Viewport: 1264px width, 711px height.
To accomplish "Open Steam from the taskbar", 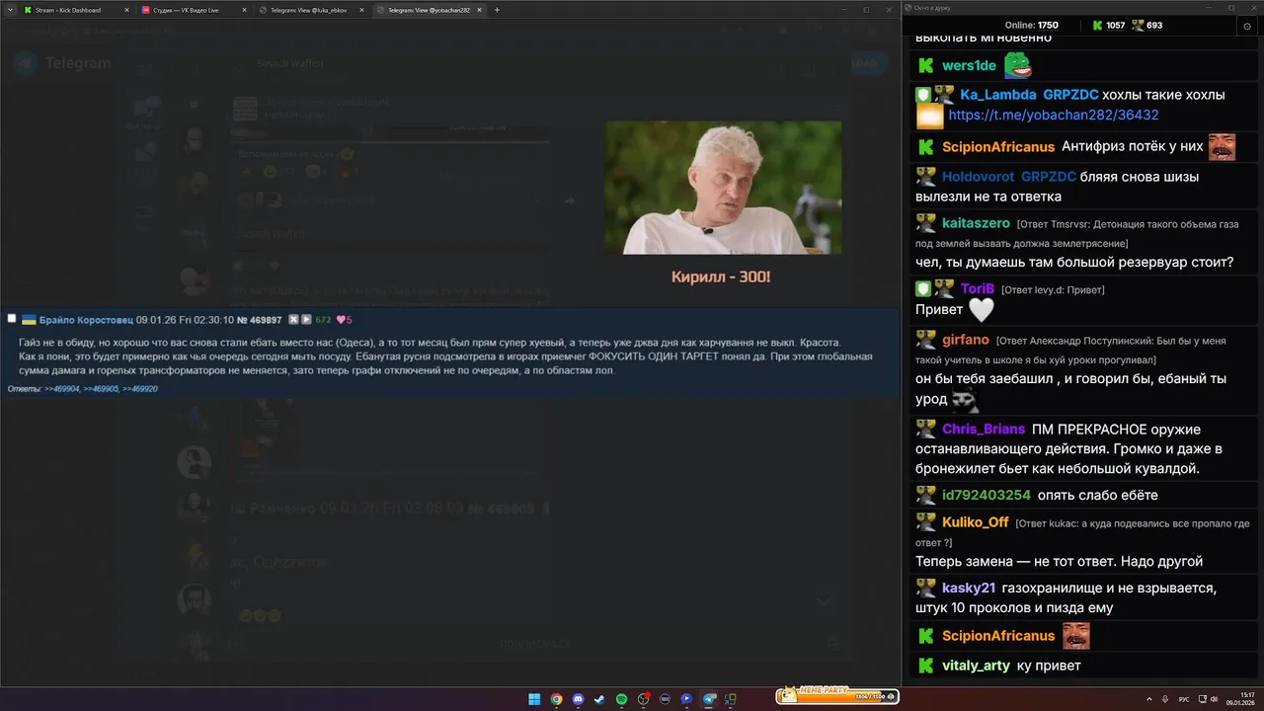I will coord(599,699).
